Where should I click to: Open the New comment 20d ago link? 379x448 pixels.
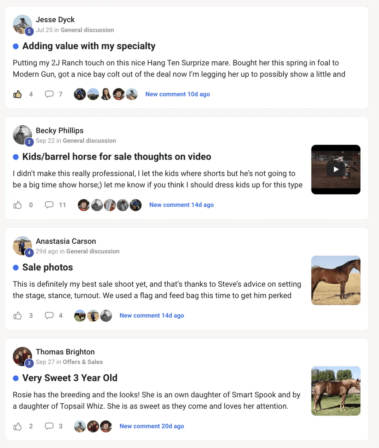[152, 426]
